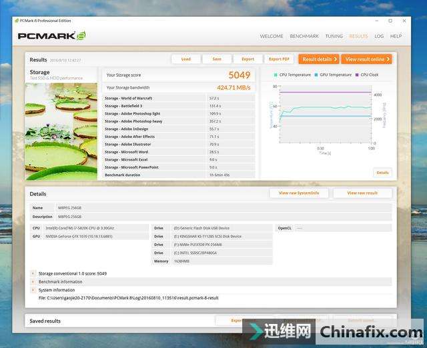Toggle CPU Temperature legend swatch
Screen dimensions: 427x348
click(276, 75)
